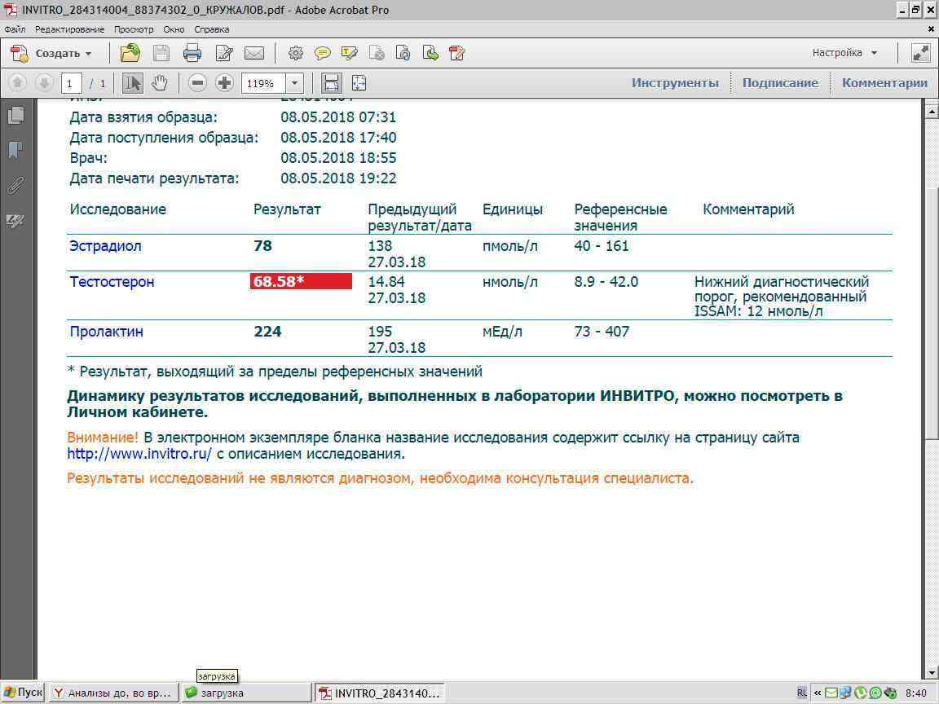Screen dimensions: 939x704
Task: Click the email envelope icon
Action: [254, 54]
